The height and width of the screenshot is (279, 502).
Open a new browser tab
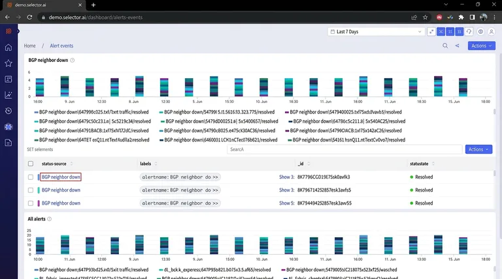click(x=93, y=5)
